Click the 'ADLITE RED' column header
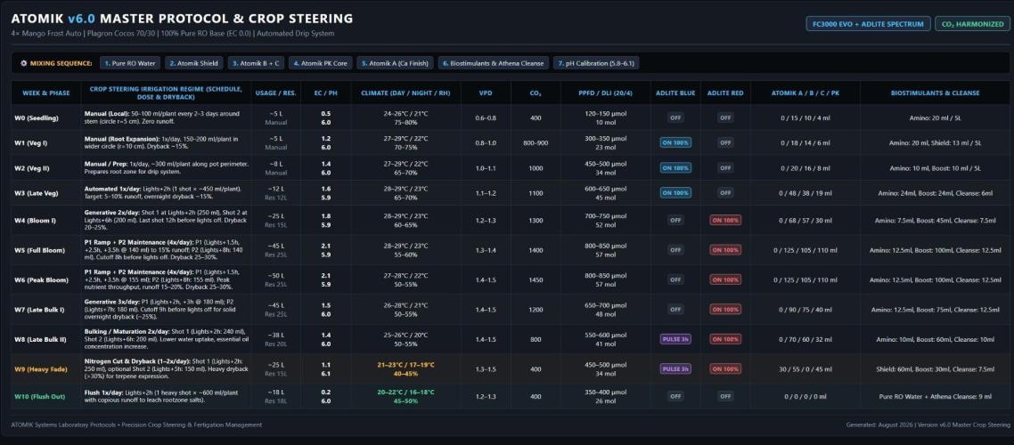 click(725, 93)
